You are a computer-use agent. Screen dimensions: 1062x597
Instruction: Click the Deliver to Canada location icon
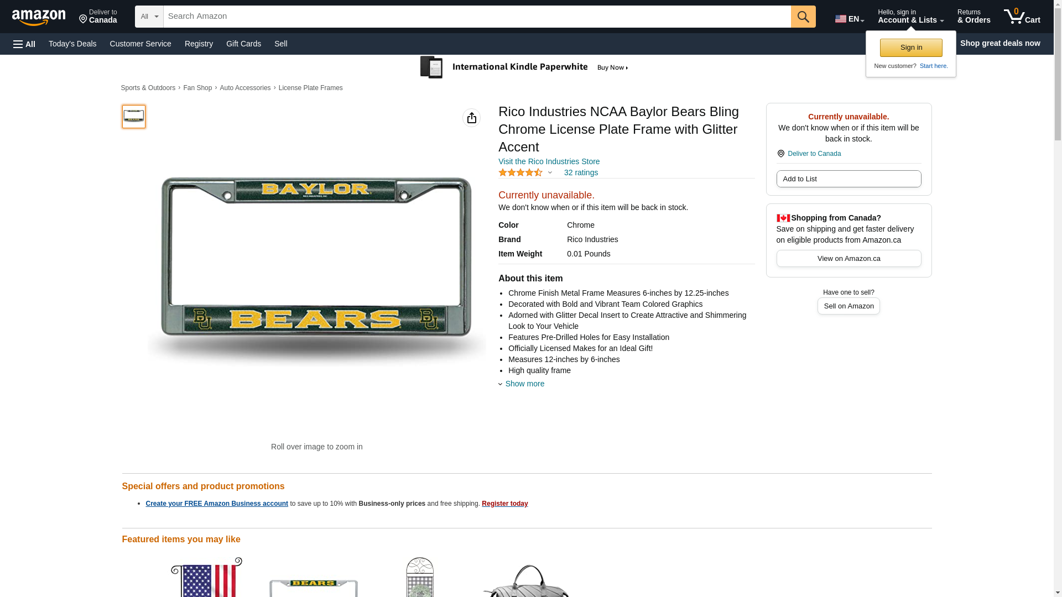[781, 154]
